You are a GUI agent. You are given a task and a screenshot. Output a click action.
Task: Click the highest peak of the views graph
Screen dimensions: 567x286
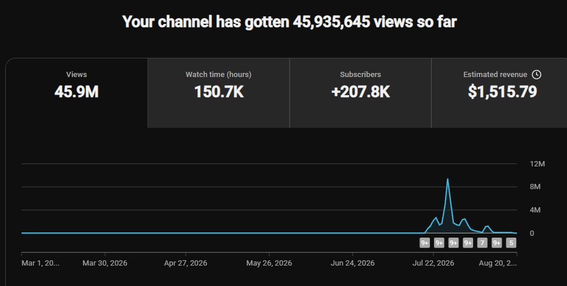tap(447, 179)
